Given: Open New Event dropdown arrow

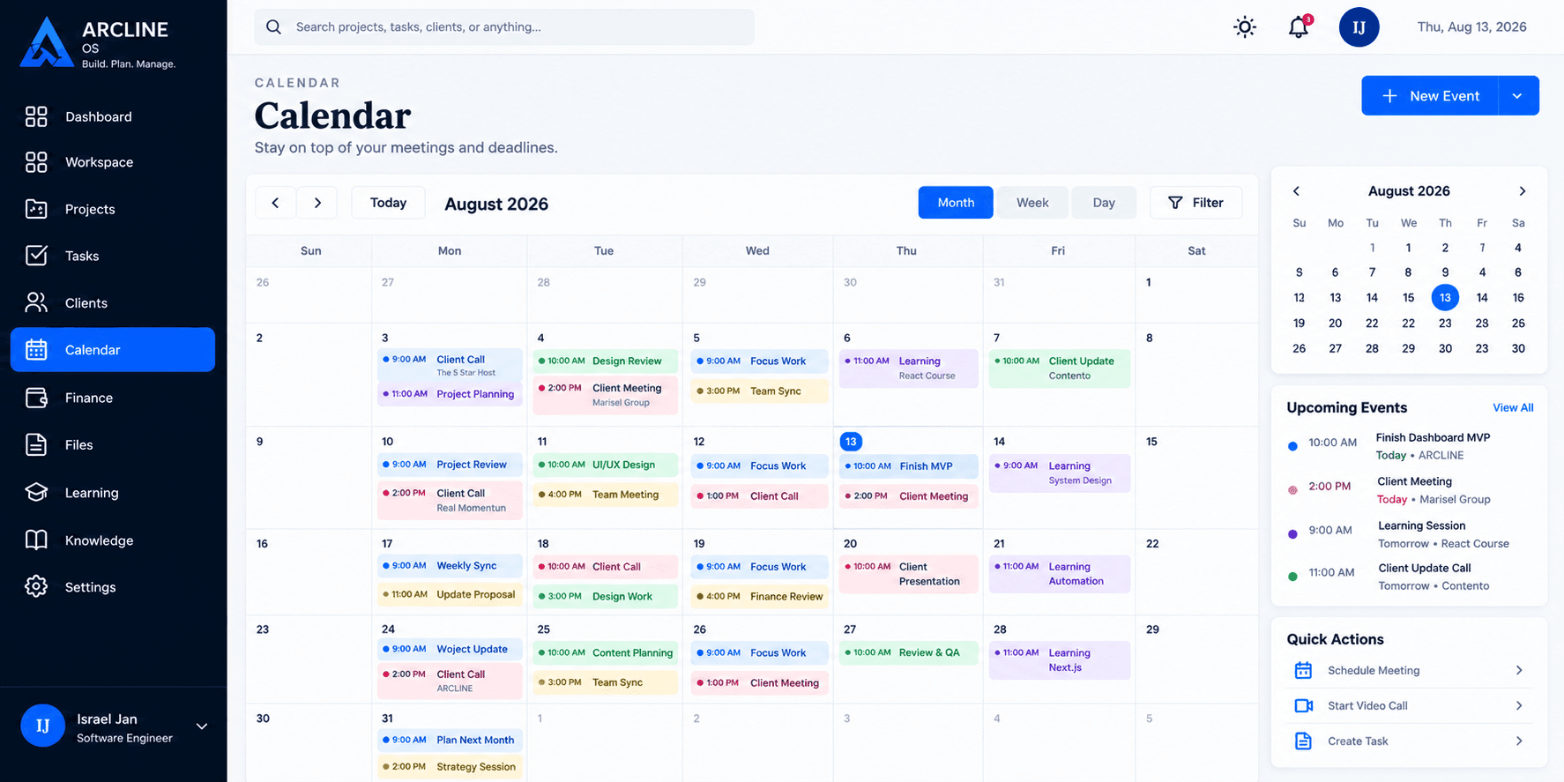Looking at the screenshot, I should (1518, 96).
